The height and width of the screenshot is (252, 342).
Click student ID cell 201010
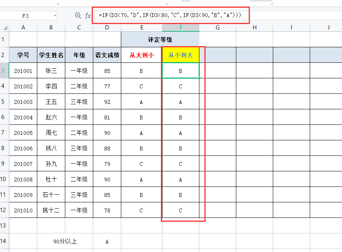[23, 210]
